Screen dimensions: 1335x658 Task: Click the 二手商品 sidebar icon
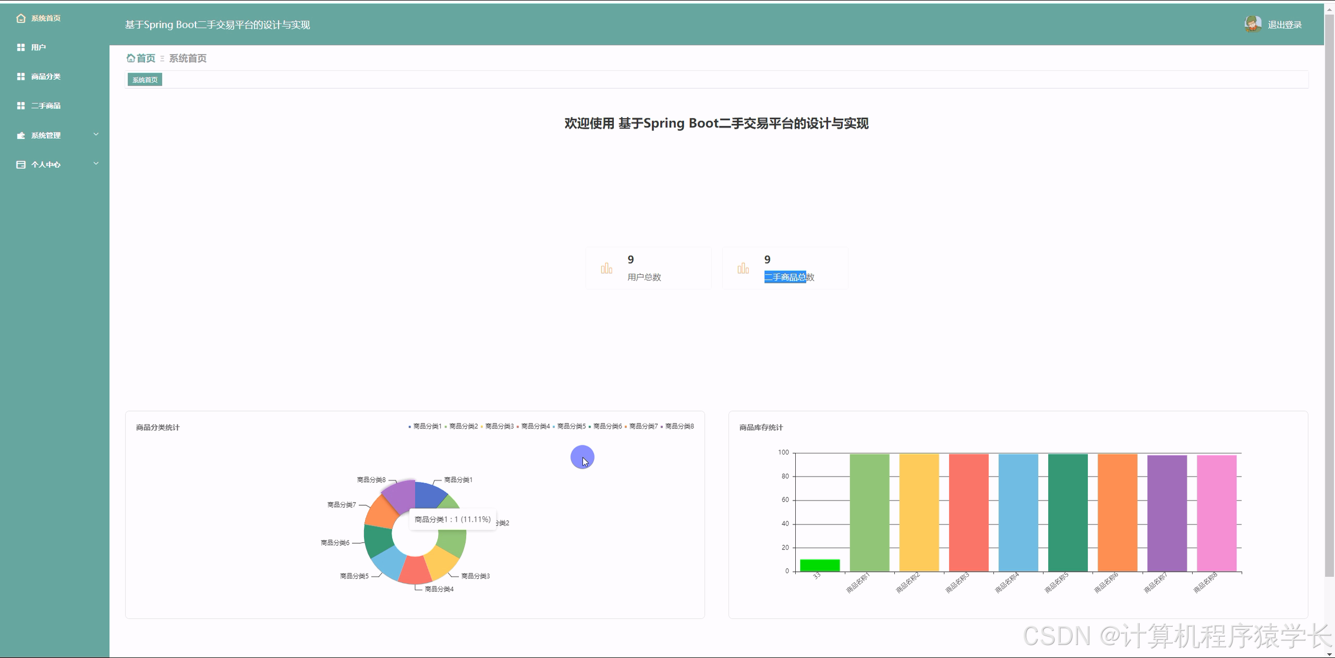tap(20, 105)
